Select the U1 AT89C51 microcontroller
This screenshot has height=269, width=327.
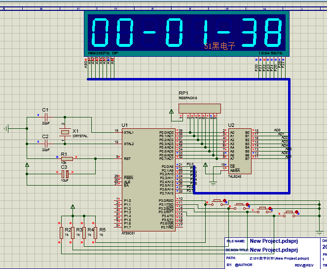pyautogui.click(x=148, y=180)
